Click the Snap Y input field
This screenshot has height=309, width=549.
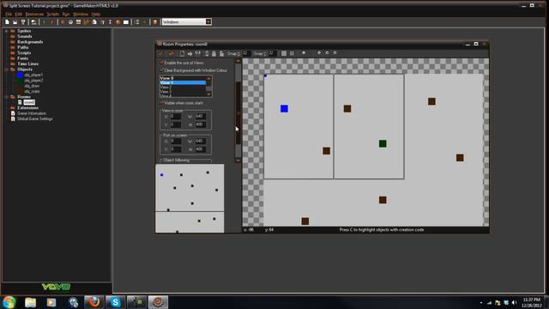[x=272, y=53]
